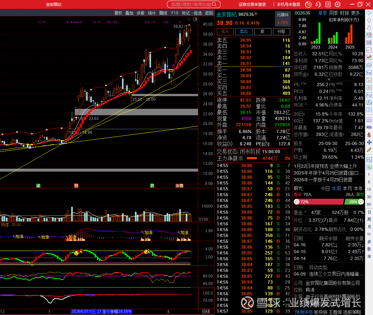The image size is (373, 315).
Task: Click the up arrow icon in right sidebar
Action: [x=369, y=20]
